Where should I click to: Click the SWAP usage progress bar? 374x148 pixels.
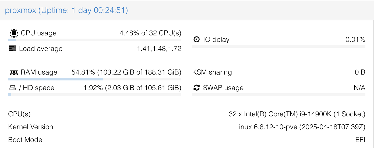tap(278, 95)
